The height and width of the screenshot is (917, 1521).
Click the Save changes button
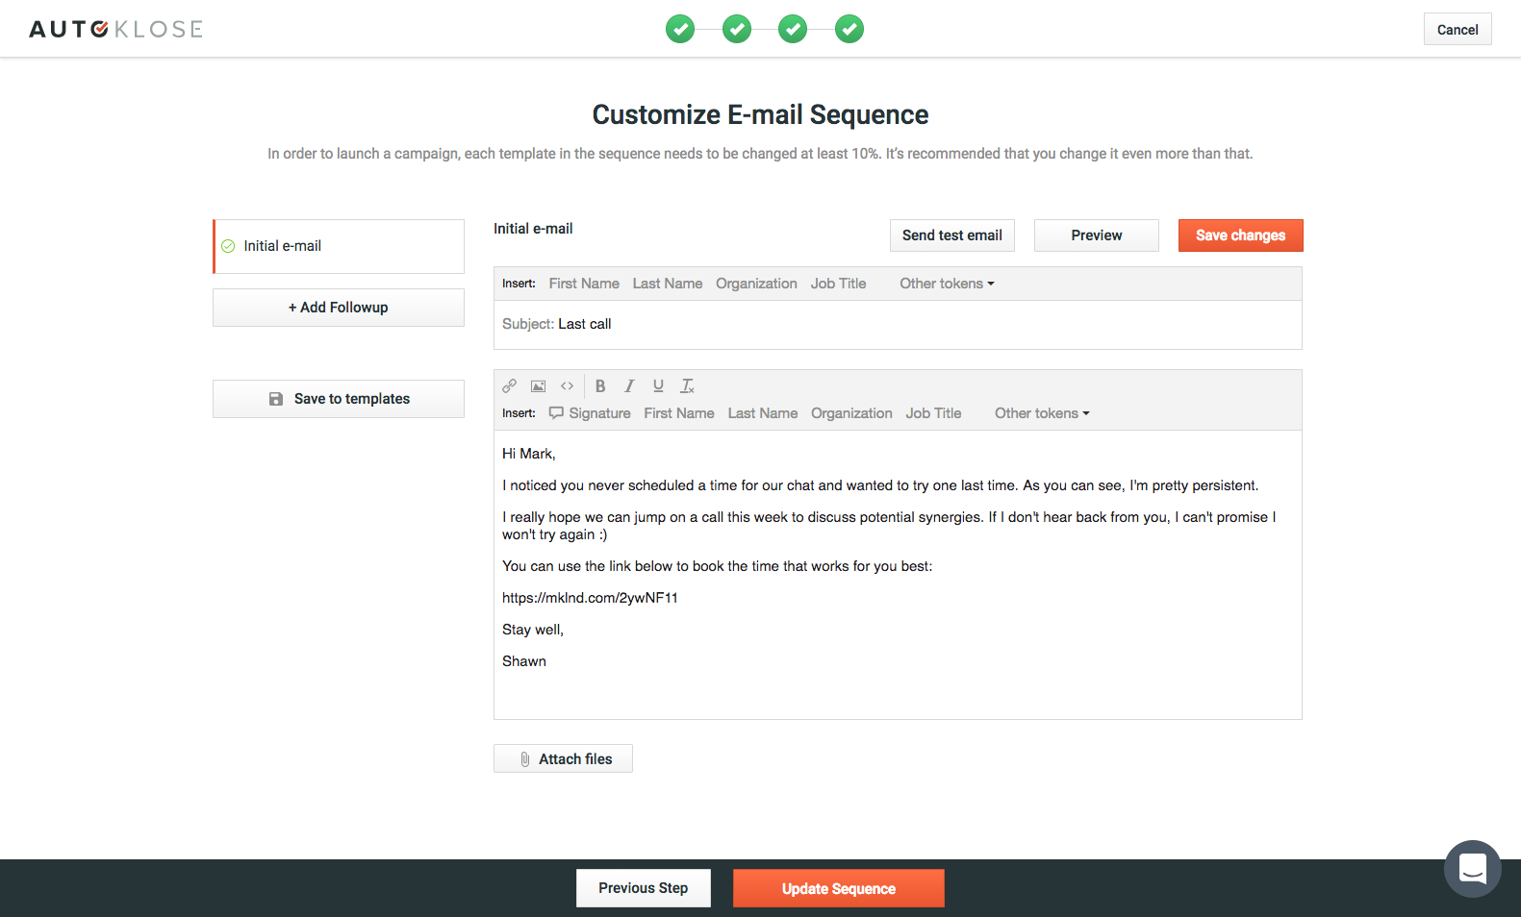point(1240,235)
